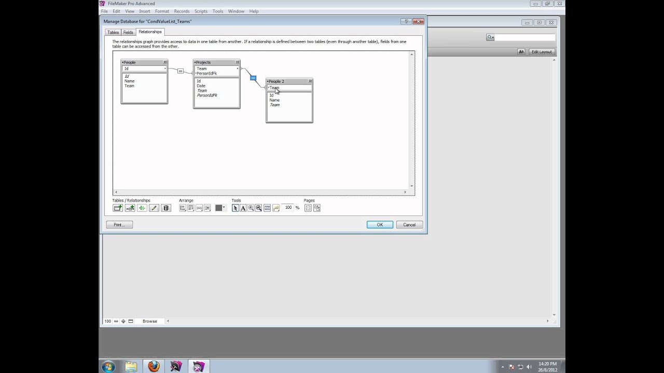Screen dimensions: 664x373
Task: Open the table color swatch picker
Action: click(x=220, y=208)
